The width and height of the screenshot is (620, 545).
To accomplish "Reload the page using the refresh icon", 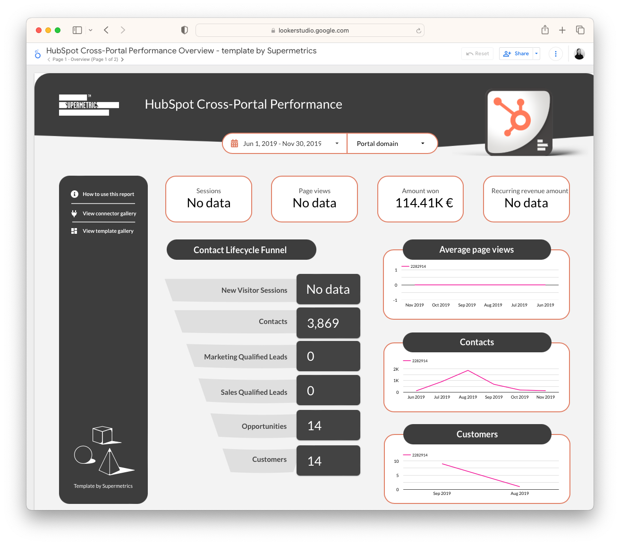I will [x=418, y=31].
